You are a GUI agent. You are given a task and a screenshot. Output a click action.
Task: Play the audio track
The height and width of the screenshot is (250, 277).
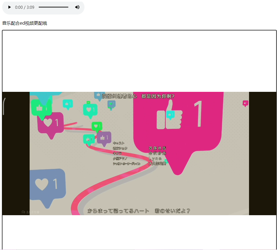[10, 7]
